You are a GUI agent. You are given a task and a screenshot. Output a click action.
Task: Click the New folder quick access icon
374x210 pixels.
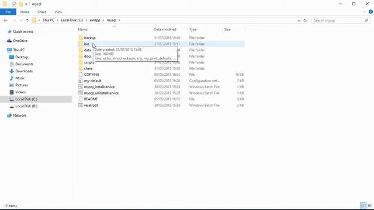(21, 4)
